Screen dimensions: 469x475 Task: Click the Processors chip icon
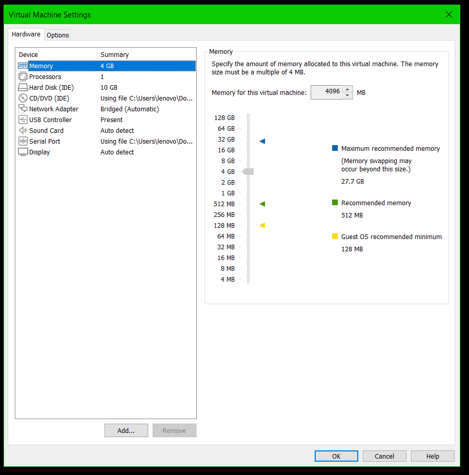coord(23,76)
